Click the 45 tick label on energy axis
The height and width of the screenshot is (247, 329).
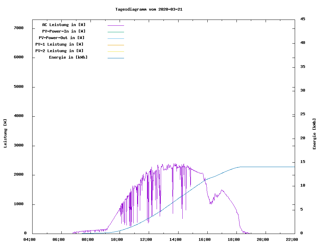click(303, 19)
